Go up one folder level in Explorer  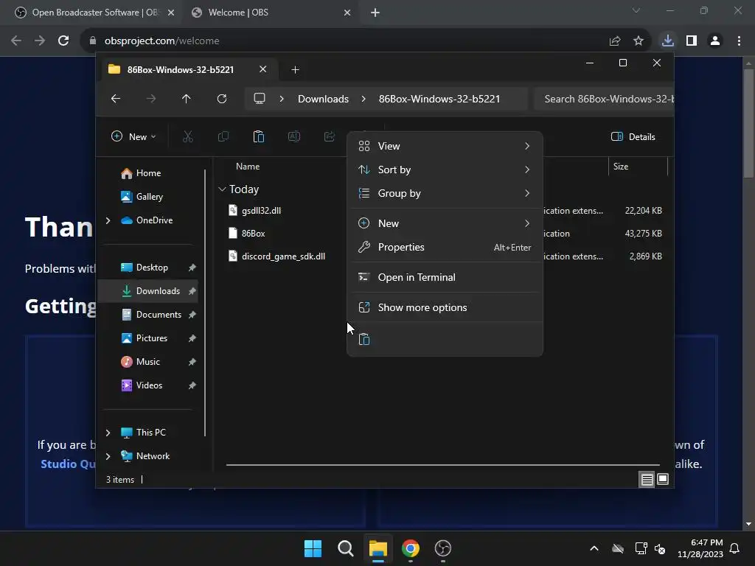[187, 99]
